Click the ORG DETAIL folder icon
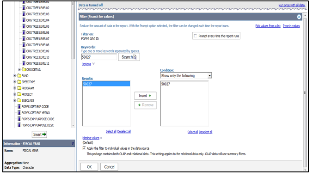The height and width of the screenshot is (177, 313). click(24, 70)
